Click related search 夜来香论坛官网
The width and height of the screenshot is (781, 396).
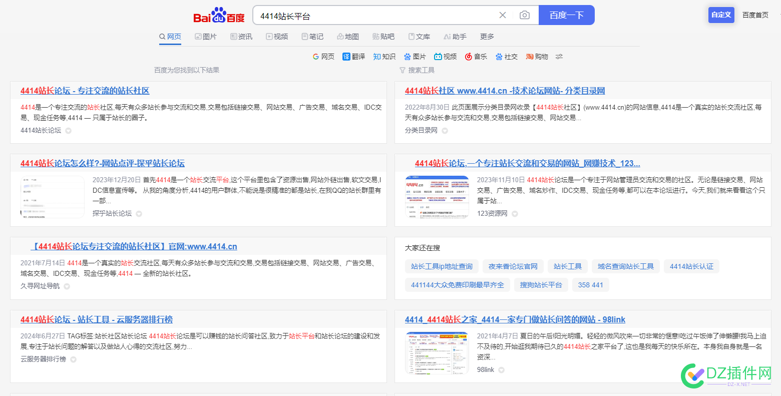[x=513, y=266]
